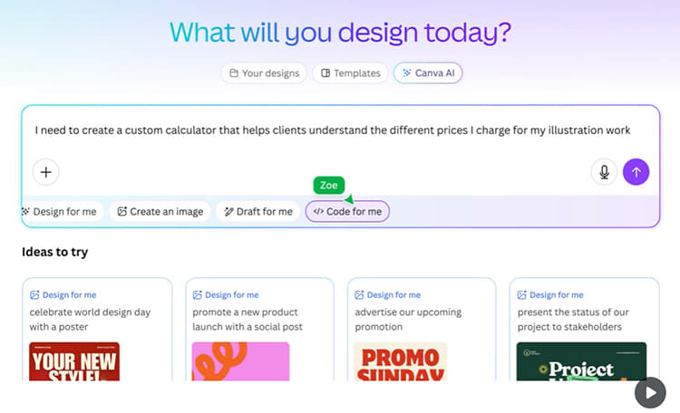Open the project status stakeholders idea

pyautogui.click(x=584, y=328)
